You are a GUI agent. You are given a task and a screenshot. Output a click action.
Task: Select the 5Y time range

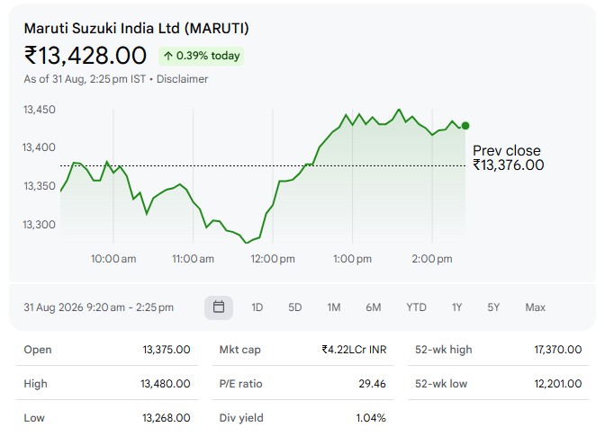(493, 307)
